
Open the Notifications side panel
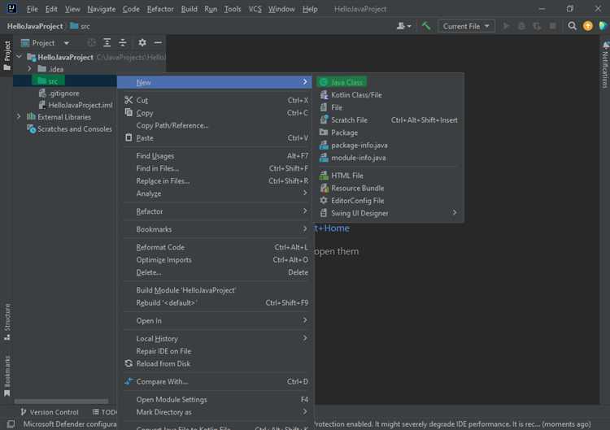pyautogui.click(x=604, y=65)
